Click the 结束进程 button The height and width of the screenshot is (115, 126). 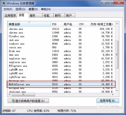108,101
